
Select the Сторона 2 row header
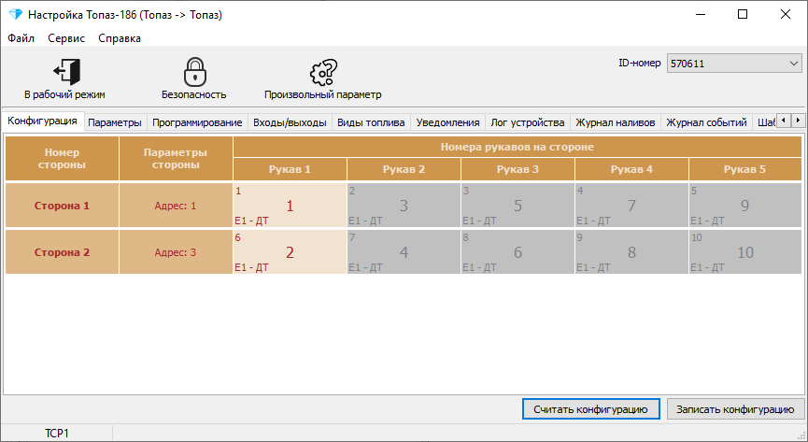click(62, 252)
